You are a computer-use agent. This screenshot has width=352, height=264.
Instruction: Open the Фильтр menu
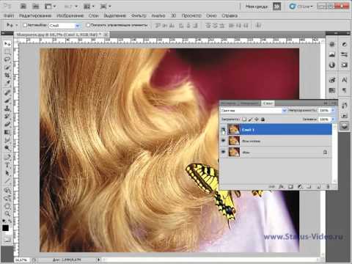click(139, 15)
